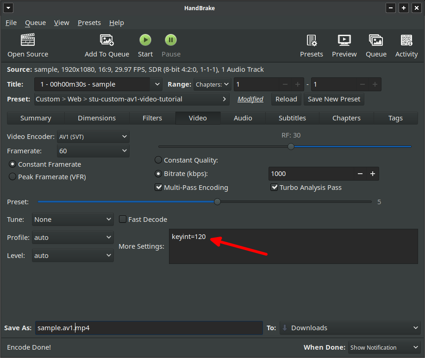
Task: Open a video with Open Source
Action: [27, 45]
